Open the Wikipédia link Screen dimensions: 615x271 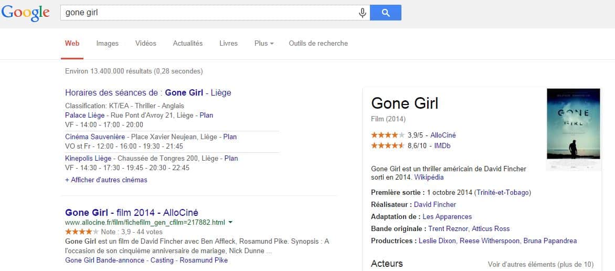click(x=429, y=177)
